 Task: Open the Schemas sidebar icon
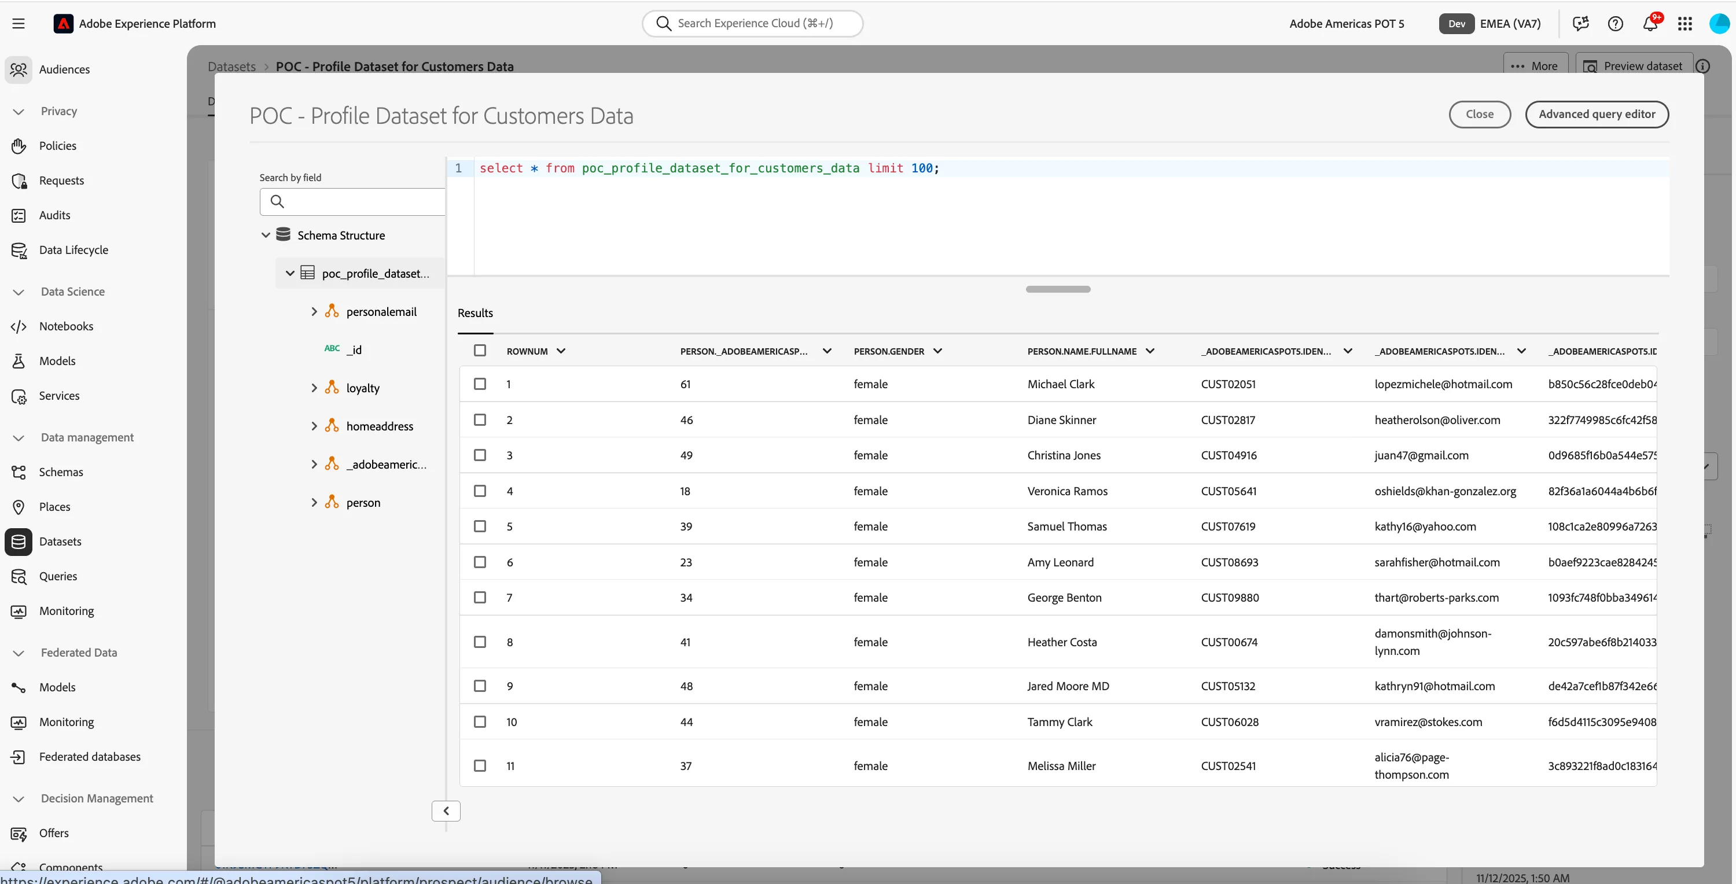[x=19, y=472]
